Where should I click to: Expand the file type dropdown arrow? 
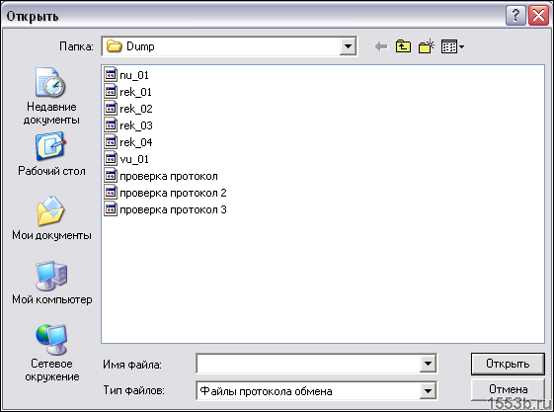(428, 391)
